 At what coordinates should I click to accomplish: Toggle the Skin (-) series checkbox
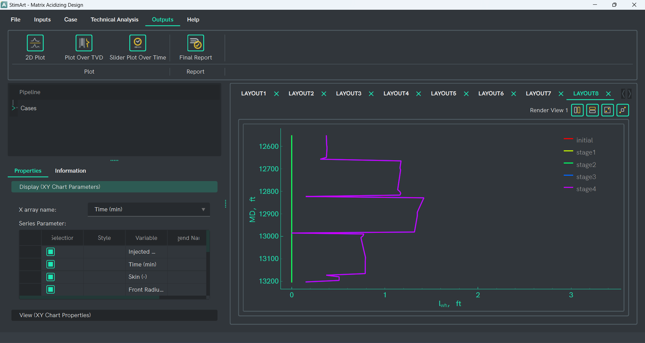pyautogui.click(x=51, y=277)
